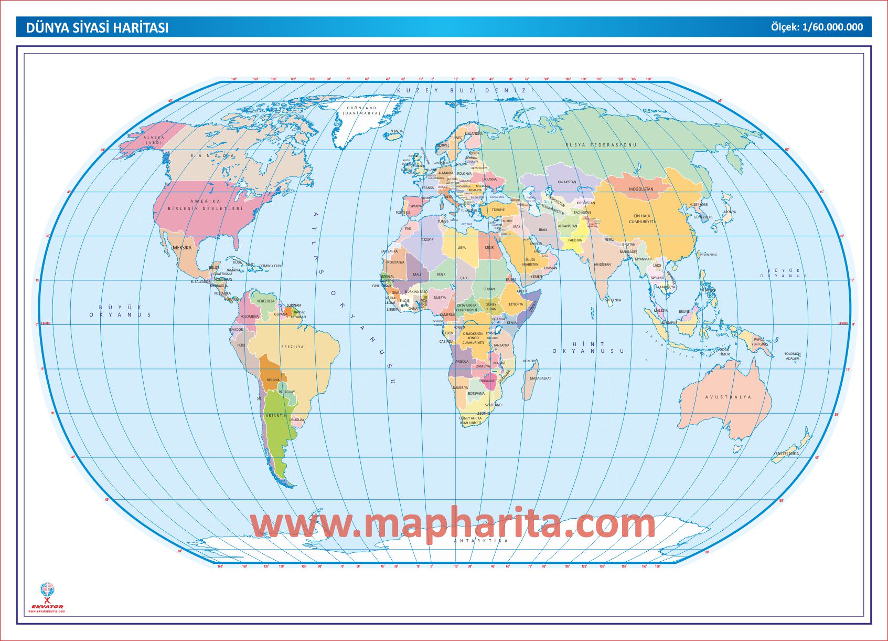Click the VENEZUELA label
888x641 pixels.
click(265, 301)
